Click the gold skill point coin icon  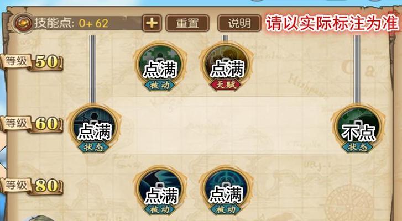pyautogui.click(x=23, y=23)
